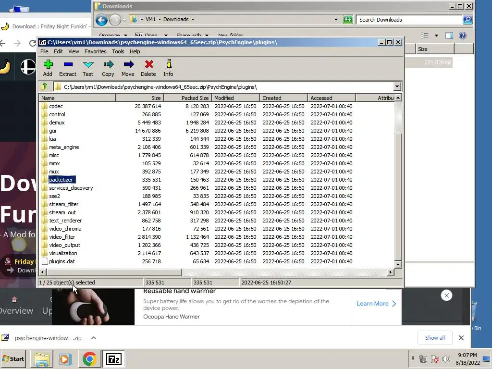Viewport: 492px width, 369px height.
Task: Expand the Downloads breadcrumb arrow
Action: click(x=193, y=19)
